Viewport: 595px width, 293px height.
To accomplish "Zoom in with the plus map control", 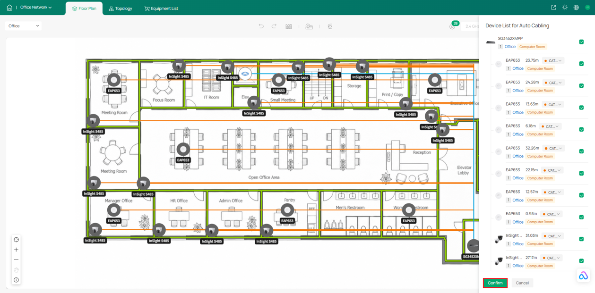I will (16, 250).
